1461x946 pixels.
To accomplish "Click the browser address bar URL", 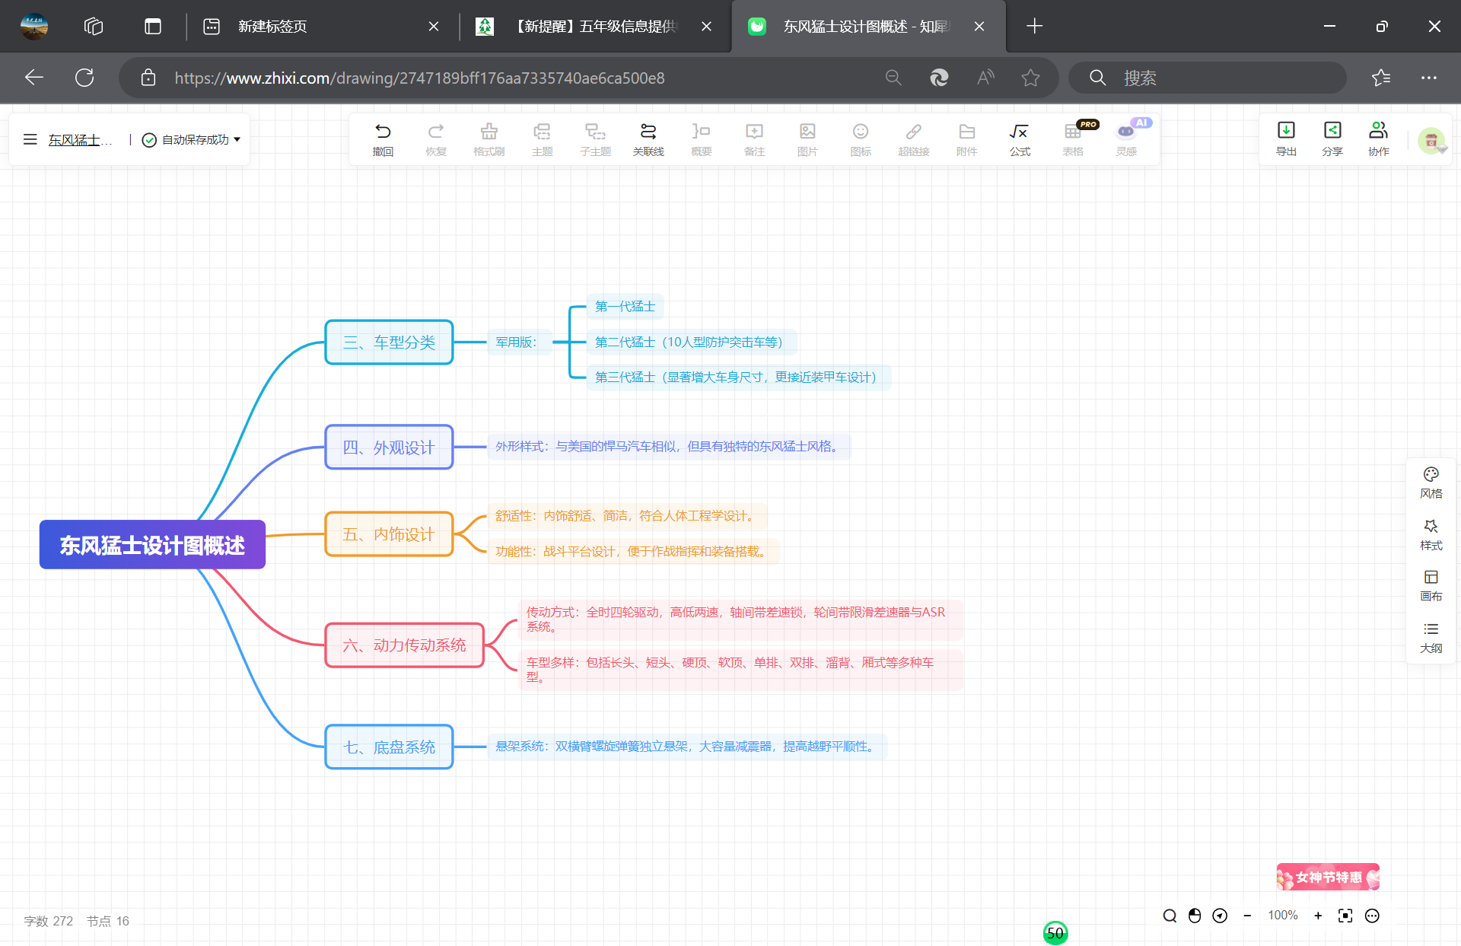I will pos(419,78).
